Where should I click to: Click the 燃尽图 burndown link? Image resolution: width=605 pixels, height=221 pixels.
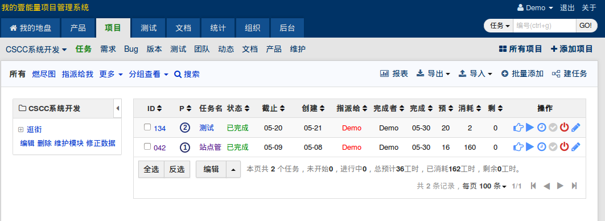point(44,74)
